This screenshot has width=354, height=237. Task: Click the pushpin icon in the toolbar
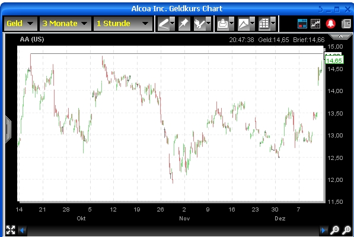pyautogui.click(x=184, y=24)
